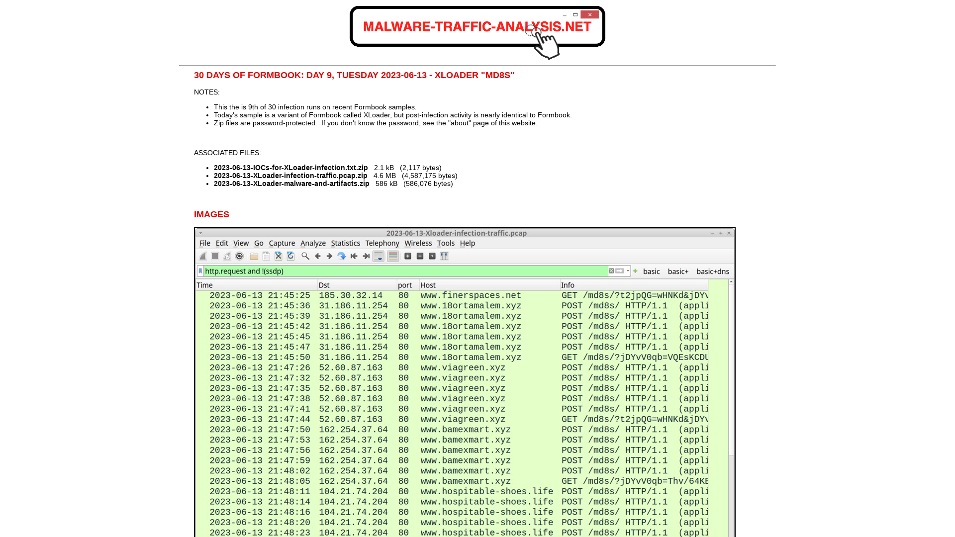Toggle packet list colorize icon

tap(393, 256)
